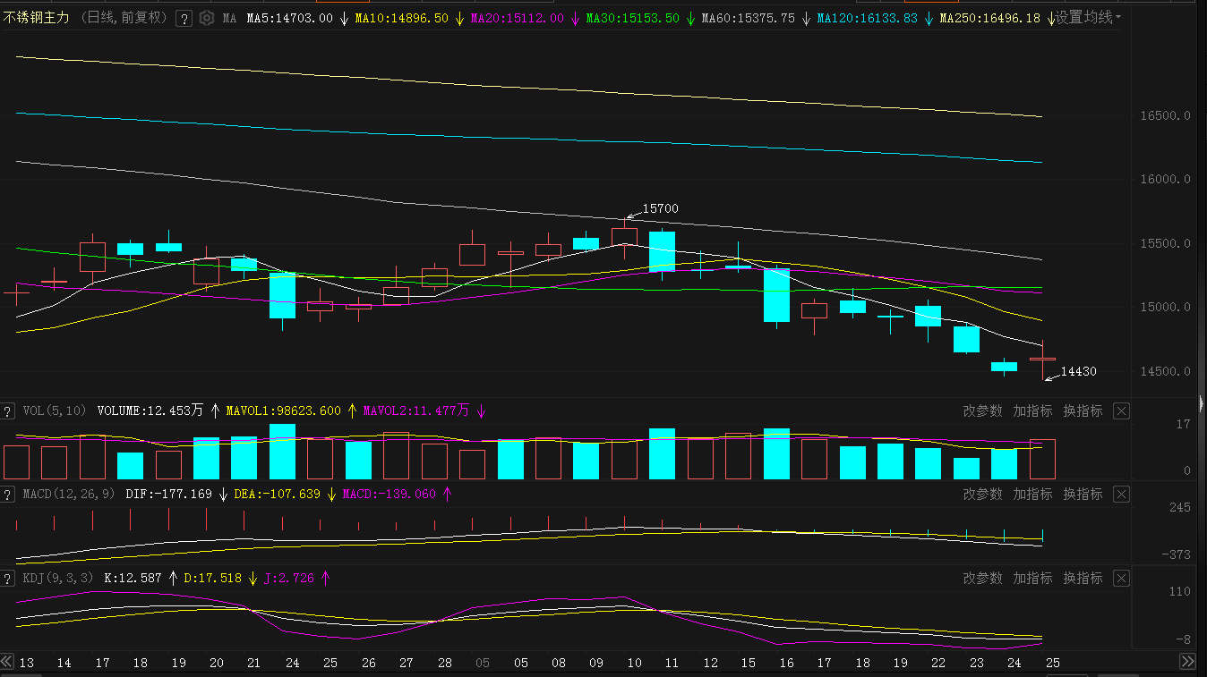Click the KDJ(9,3,3) indicator name
Viewport: 1207px width, 677px height.
click(58, 579)
